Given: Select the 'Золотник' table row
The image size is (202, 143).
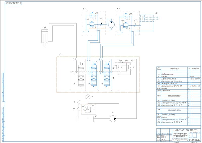Looking at the screenshot, I should pos(179,117).
